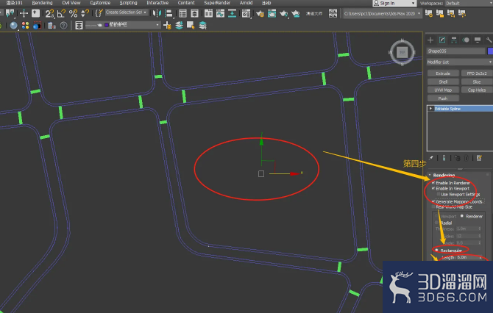The image size is (493, 313).
Task: Click Select Objects in Current Layer icon
Action: click(191, 26)
